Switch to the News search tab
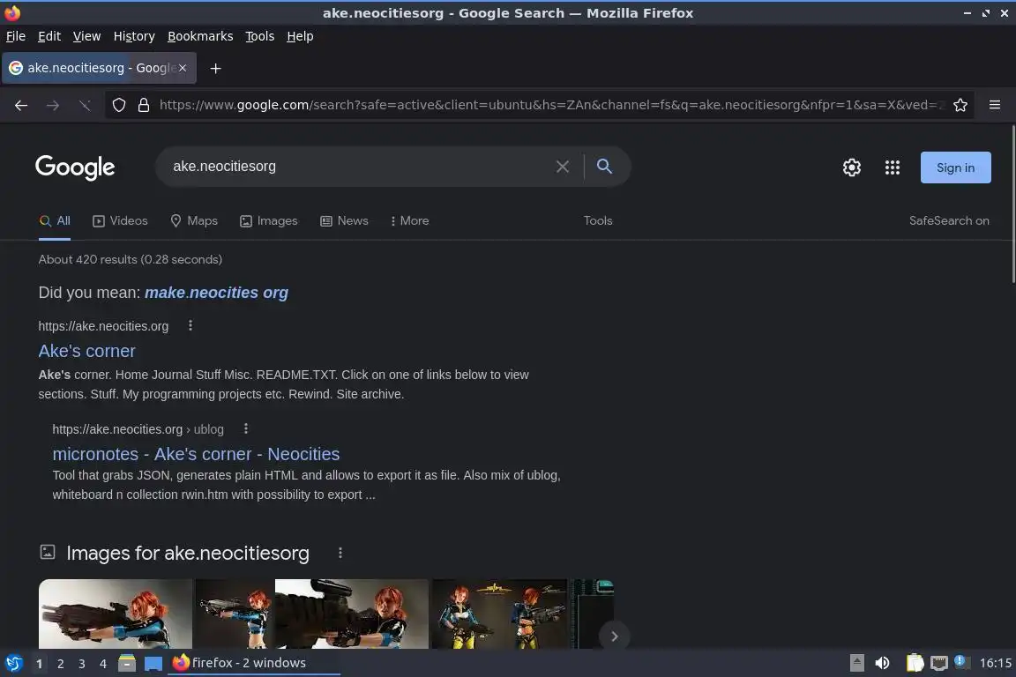Screen dimensions: 1016x677 coord(344,221)
